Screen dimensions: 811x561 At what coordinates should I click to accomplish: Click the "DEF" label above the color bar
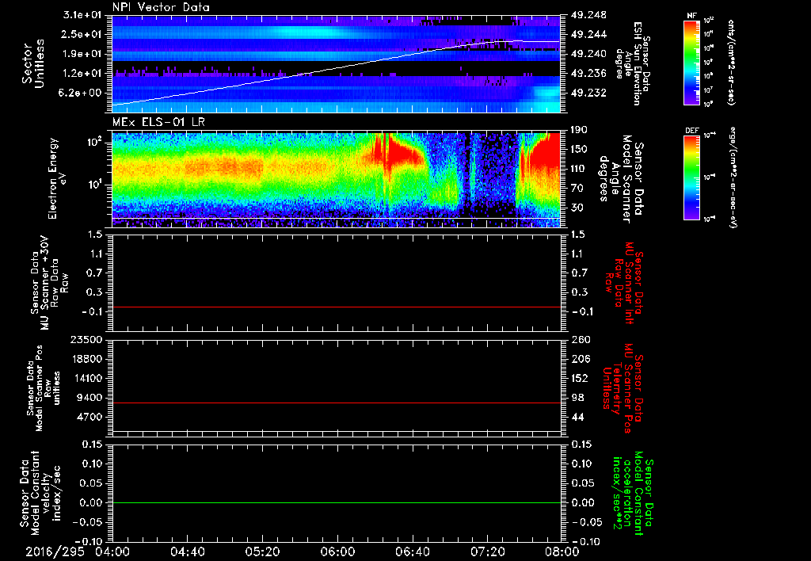691,131
